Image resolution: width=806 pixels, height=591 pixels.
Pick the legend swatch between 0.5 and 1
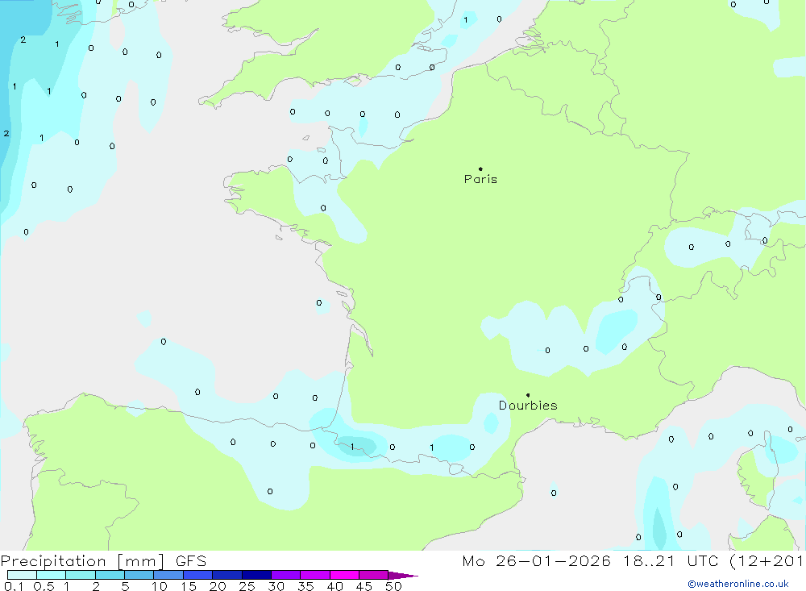52,575
